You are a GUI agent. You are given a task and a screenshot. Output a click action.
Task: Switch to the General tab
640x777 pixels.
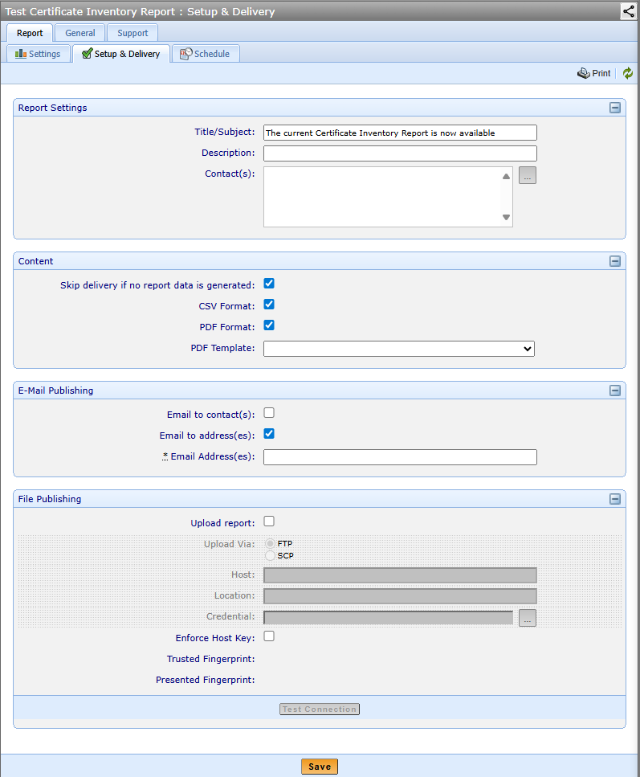click(80, 33)
